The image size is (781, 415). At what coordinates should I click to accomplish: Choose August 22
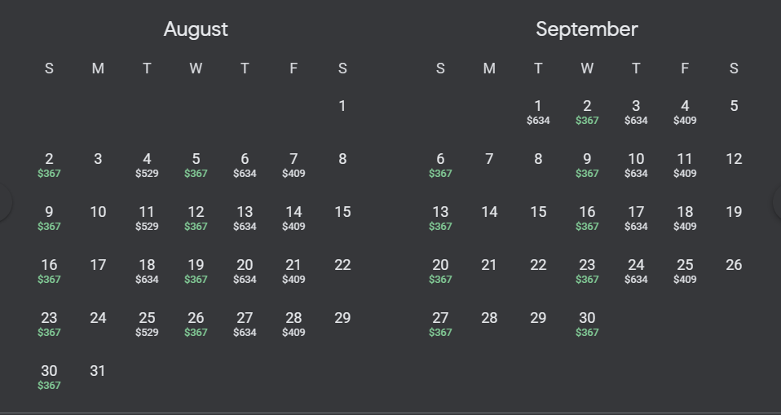pyautogui.click(x=342, y=265)
